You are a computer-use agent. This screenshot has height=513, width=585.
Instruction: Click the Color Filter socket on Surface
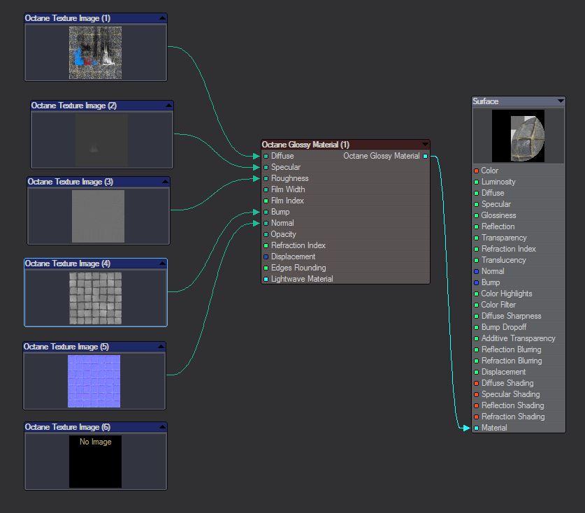477,305
